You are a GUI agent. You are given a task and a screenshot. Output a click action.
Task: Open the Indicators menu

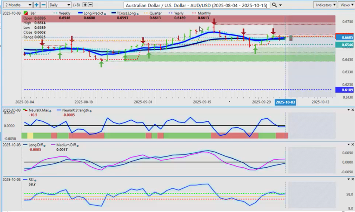[x=325, y=5]
